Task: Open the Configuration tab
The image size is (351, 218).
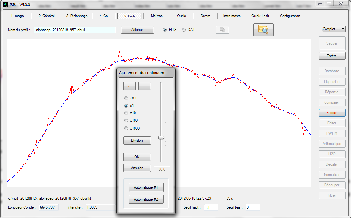Action: tap(290, 16)
